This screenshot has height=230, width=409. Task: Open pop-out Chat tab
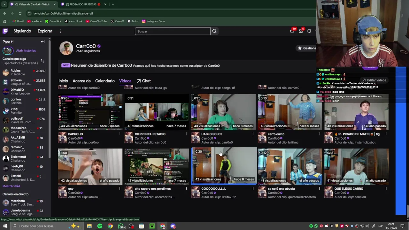coord(143,81)
